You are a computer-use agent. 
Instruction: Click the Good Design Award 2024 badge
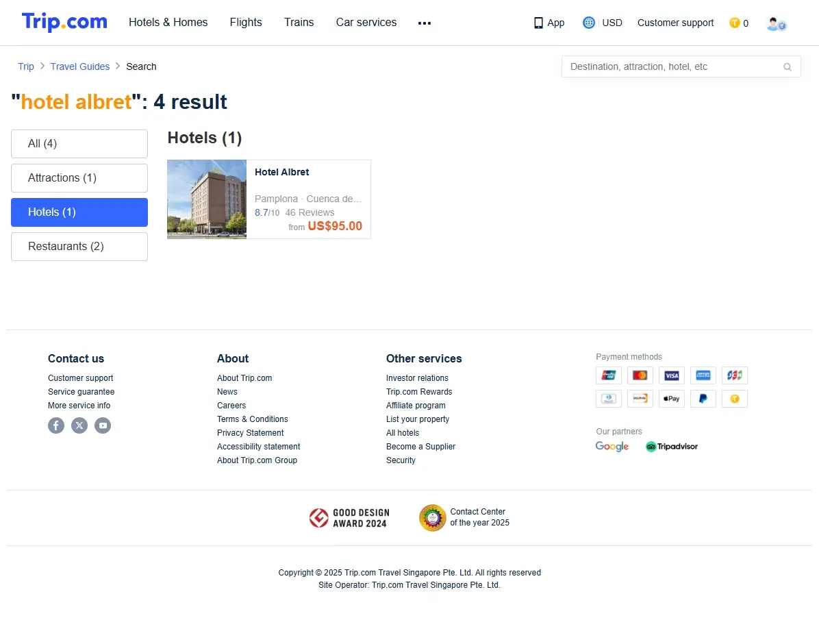349,518
